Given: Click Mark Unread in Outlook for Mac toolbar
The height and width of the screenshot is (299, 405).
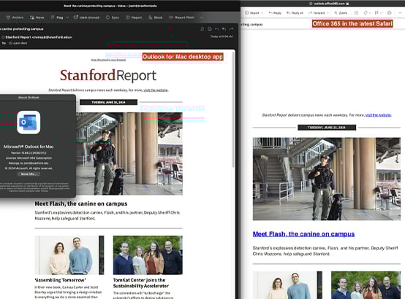Looking at the screenshot, I should pyautogui.click(x=86, y=18).
